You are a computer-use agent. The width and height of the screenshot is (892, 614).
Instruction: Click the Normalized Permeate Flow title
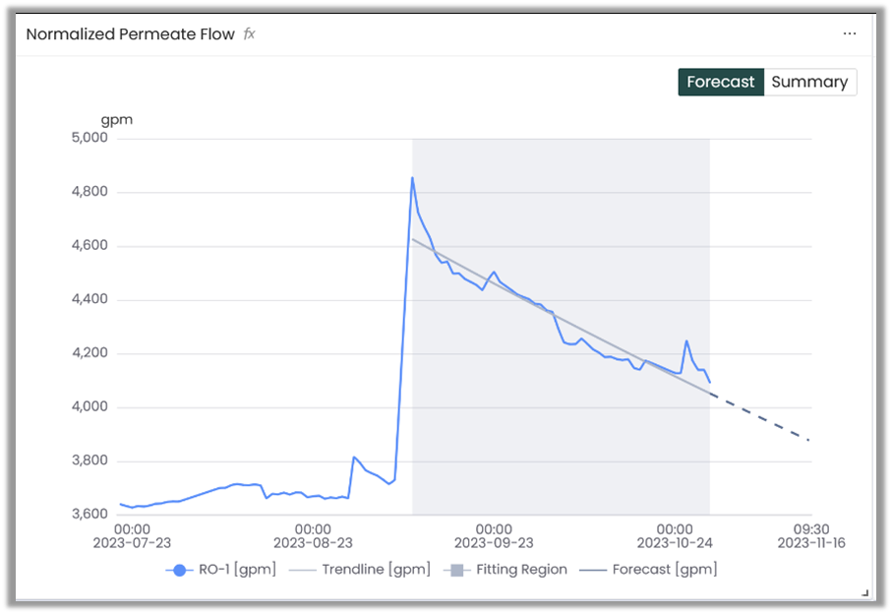point(130,34)
